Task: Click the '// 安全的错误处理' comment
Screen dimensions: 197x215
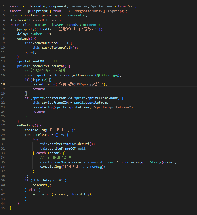Action: 55,158
